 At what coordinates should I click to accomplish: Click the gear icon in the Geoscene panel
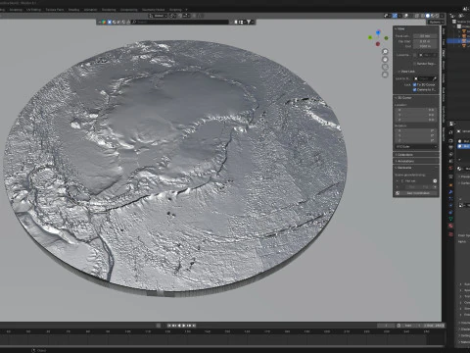coord(435,180)
